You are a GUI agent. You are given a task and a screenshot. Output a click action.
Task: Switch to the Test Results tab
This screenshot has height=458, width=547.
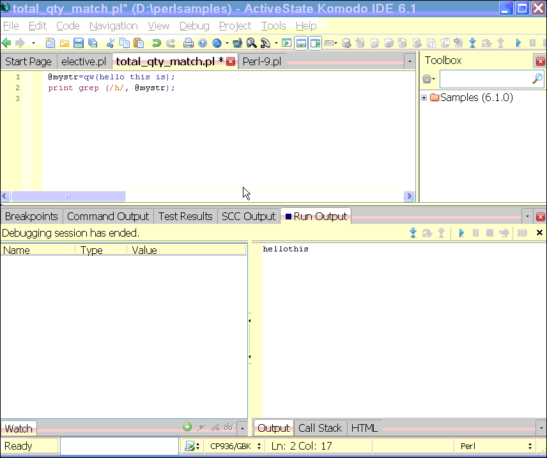point(185,216)
